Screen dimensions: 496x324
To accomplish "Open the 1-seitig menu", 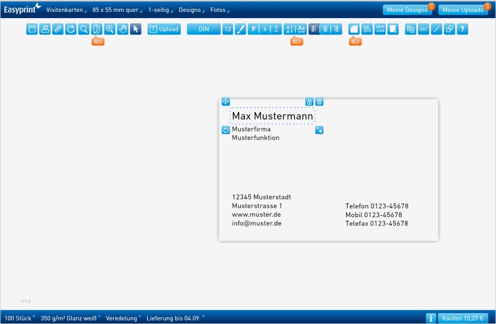I will [x=160, y=10].
